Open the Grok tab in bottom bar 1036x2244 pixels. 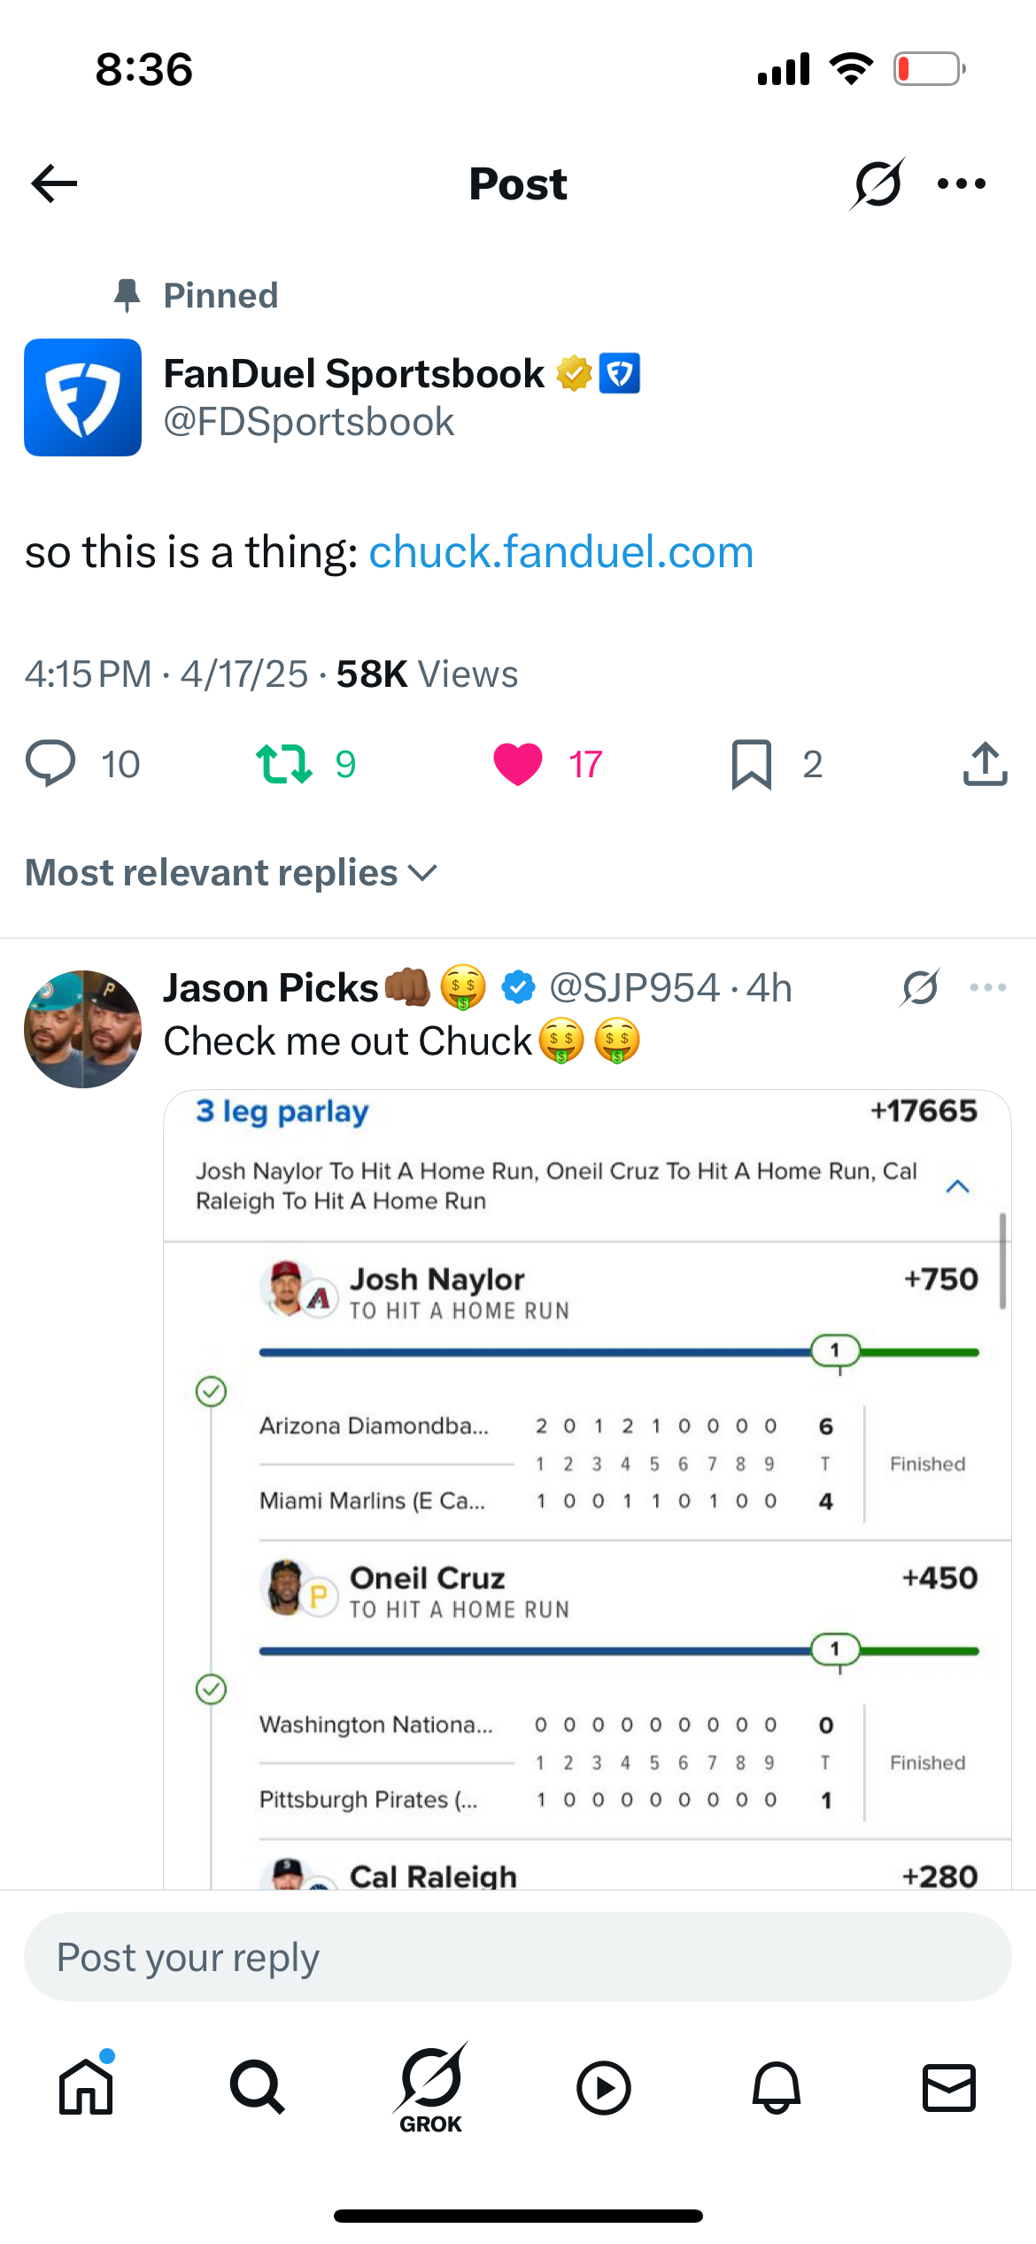[431, 2087]
